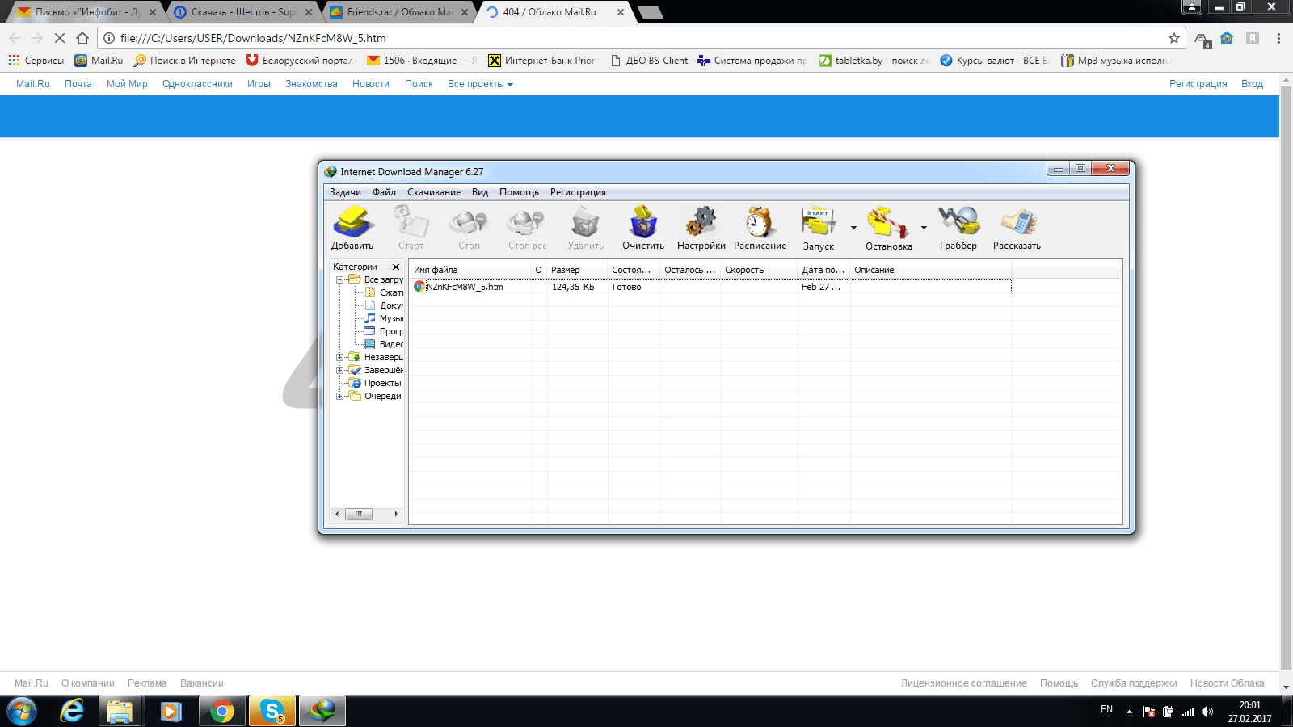Open the Задачи menu in IDM
This screenshot has width=1293, height=727.
click(x=345, y=192)
